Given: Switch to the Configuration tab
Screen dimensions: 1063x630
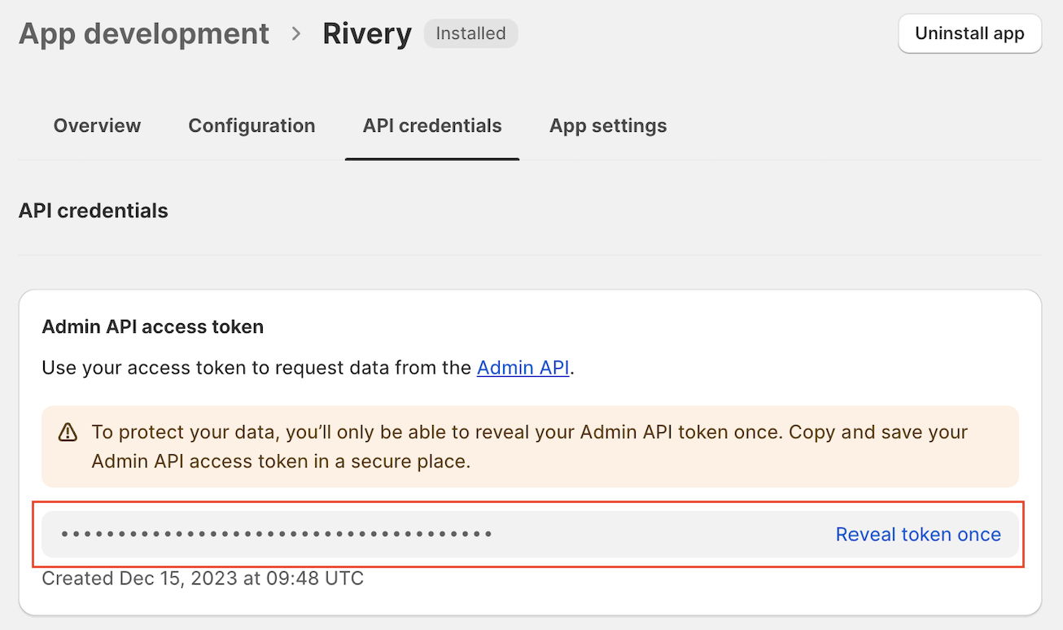Looking at the screenshot, I should (x=252, y=126).
